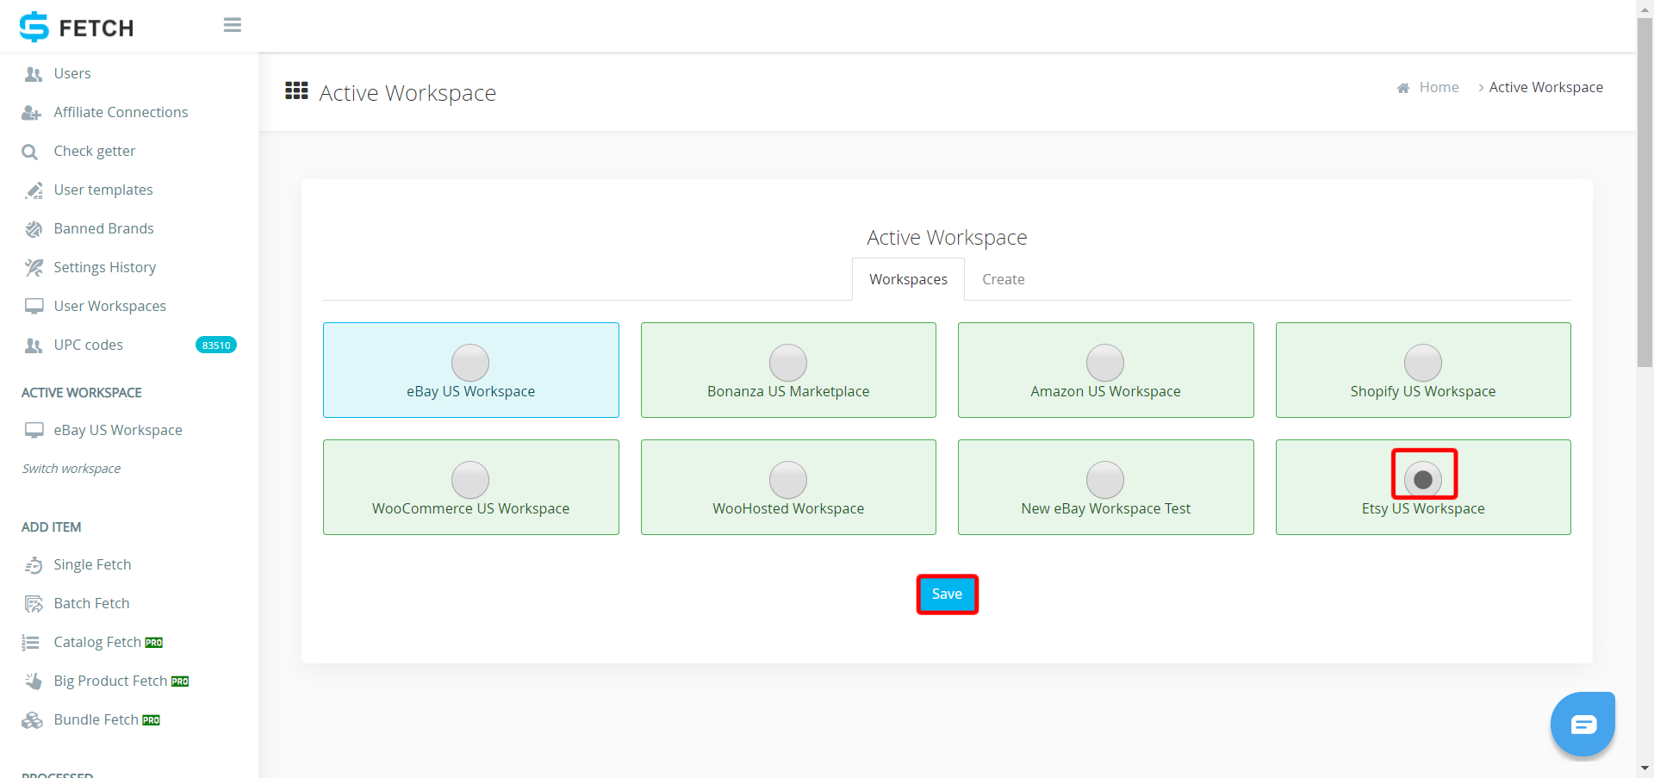Click the PRO badge next to Bundle Fetch
This screenshot has height=778, width=1654.
tap(152, 720)
